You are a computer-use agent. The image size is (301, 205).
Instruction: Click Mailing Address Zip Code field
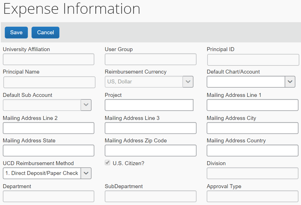pos(150,151)
